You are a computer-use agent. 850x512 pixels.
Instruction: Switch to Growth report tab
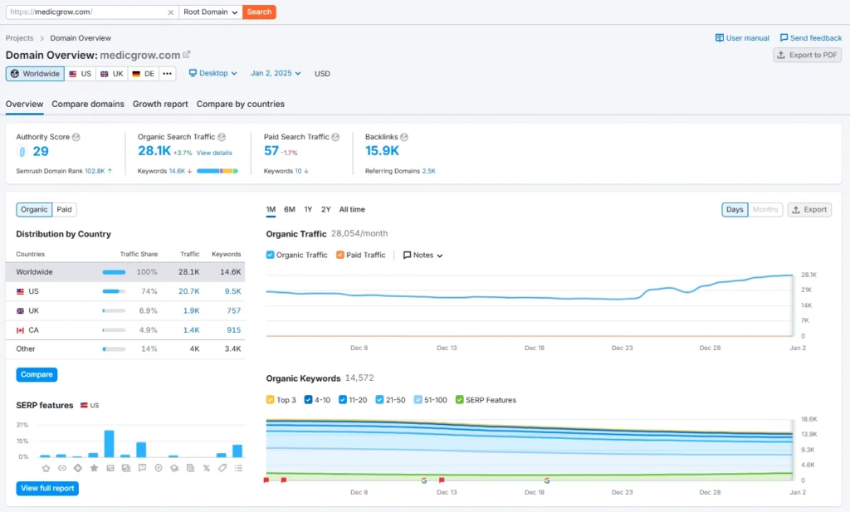tap(160, 104)
